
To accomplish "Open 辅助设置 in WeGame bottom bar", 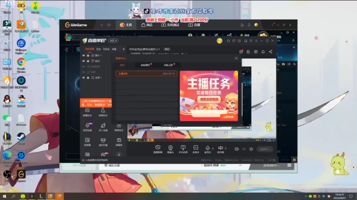I will coord(112,165).
